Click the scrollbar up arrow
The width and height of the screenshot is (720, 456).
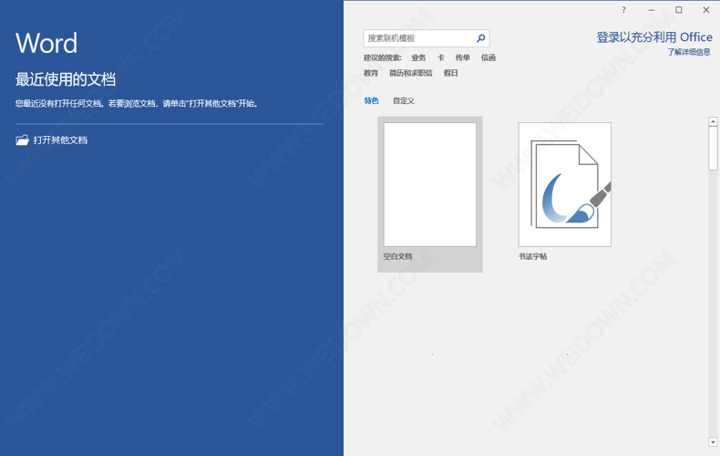pos(713,121)
